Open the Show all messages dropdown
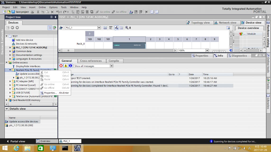 pyautogui.click(x=111, y=66)
